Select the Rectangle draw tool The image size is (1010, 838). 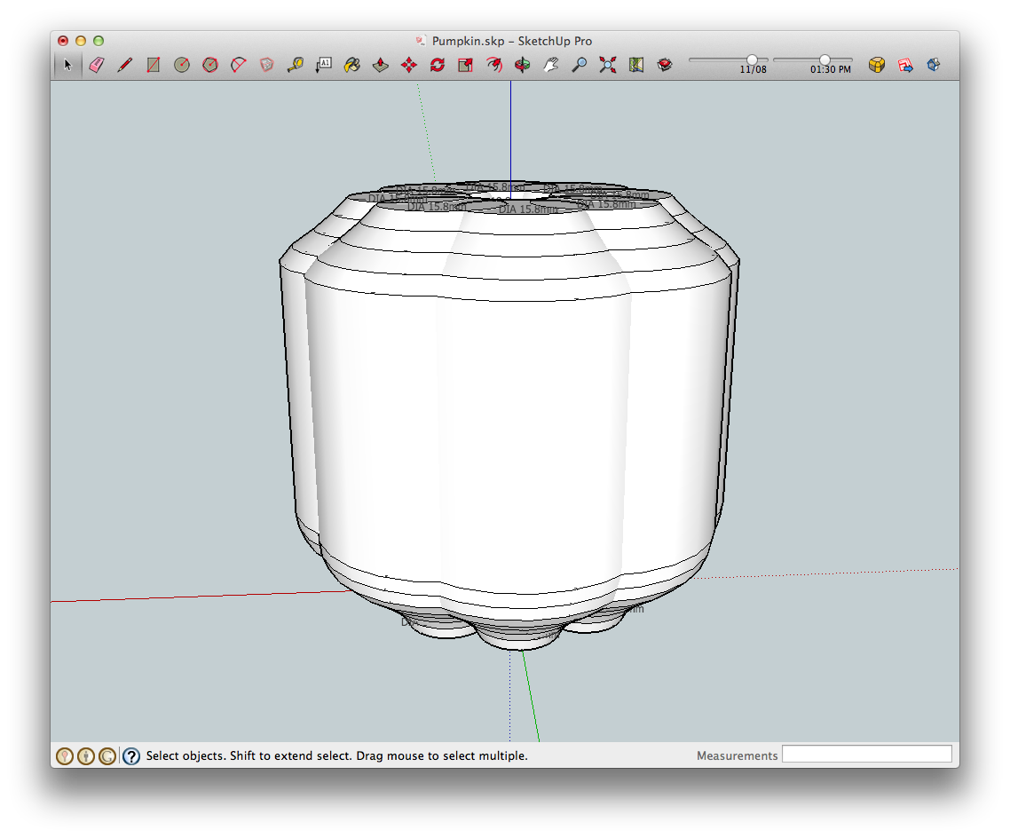pyautogui.click(x=154, y=64)
